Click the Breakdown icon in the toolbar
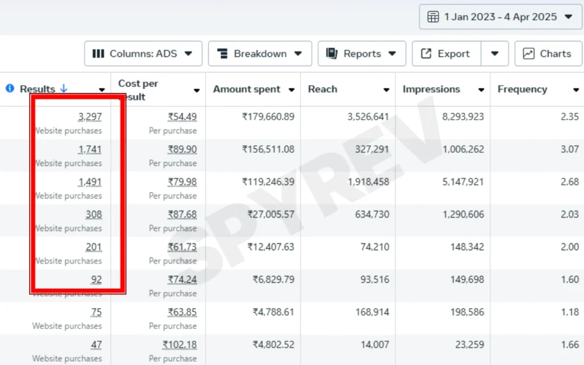Viewport: 584px width, 365px height. click(x=222, y=54)
